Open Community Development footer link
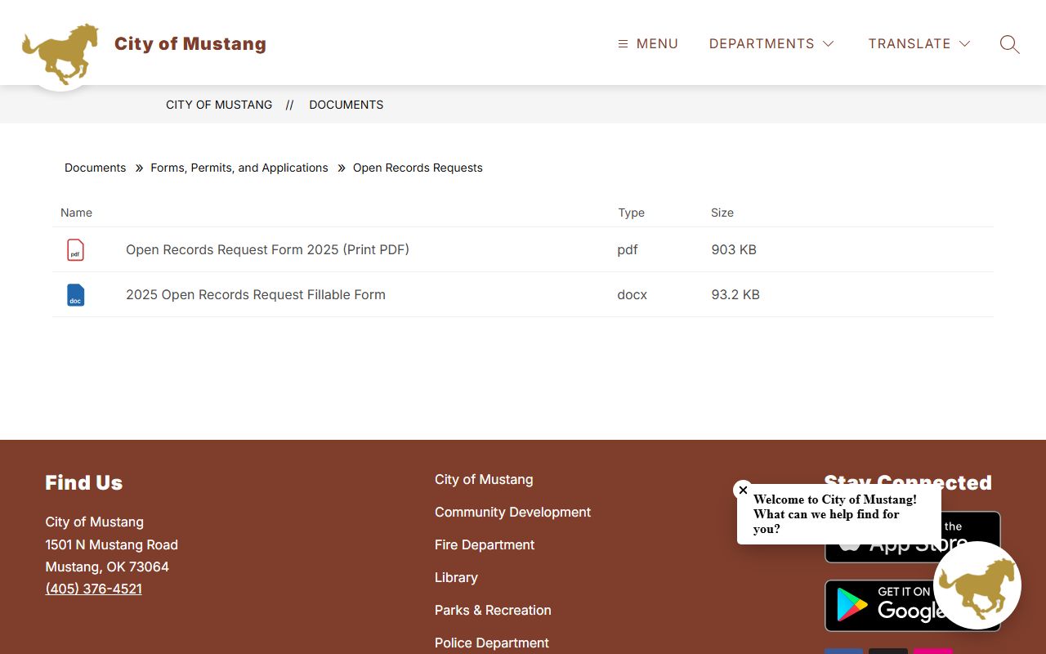 512,513
